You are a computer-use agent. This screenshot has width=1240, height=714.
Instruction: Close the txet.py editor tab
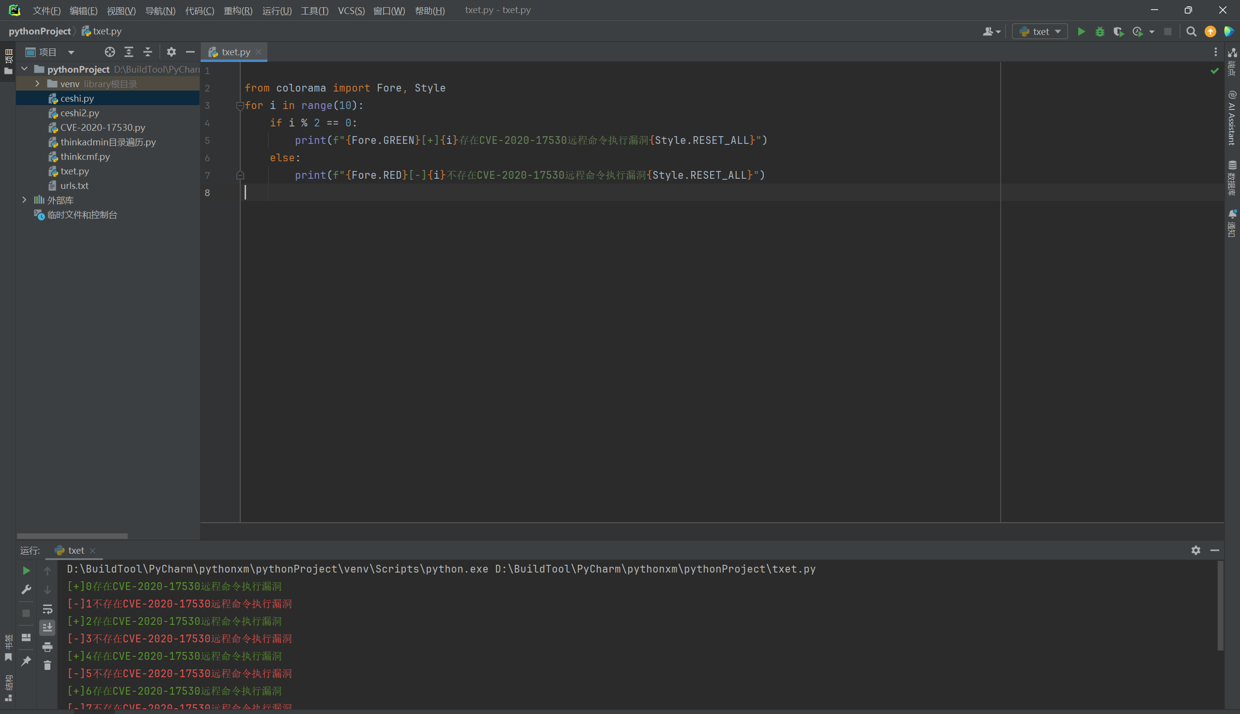[259, 52]
